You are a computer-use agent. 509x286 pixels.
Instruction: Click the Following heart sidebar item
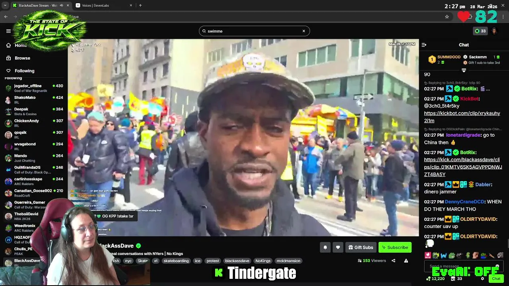20,71
